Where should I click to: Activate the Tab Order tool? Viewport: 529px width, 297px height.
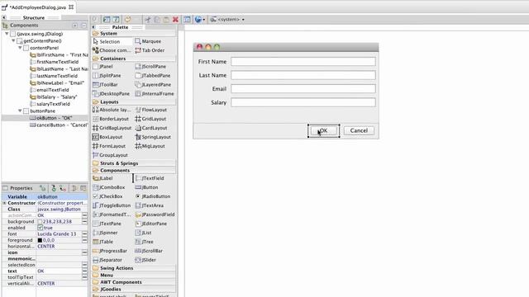[x=150, y=50]
